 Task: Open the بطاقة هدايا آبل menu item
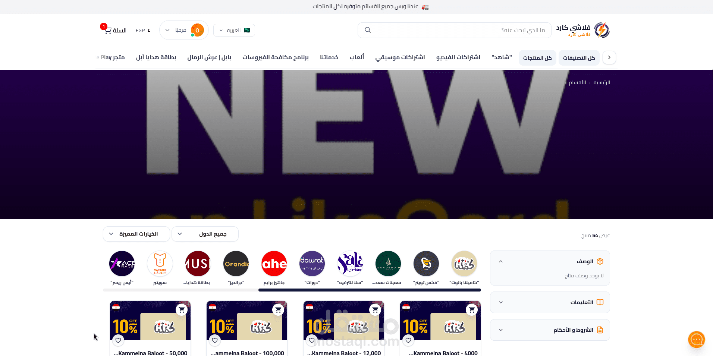click(156, 57)
